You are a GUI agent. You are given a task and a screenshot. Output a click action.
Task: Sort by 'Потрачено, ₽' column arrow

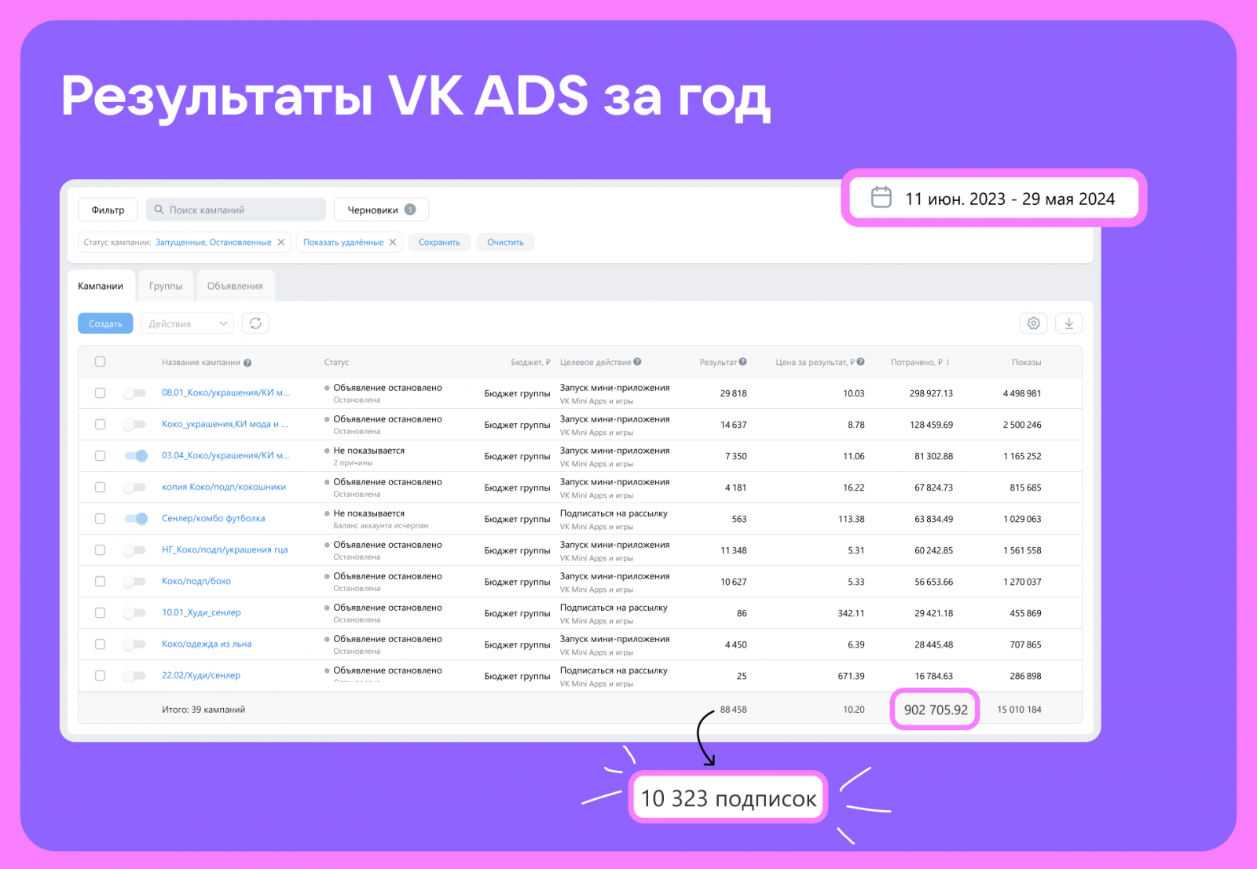point(947,363)
